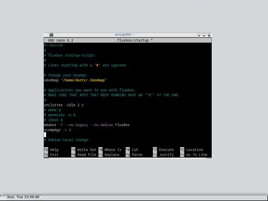Click the ^O Write Out shortcut
The image size is (268, 201).
84,150
